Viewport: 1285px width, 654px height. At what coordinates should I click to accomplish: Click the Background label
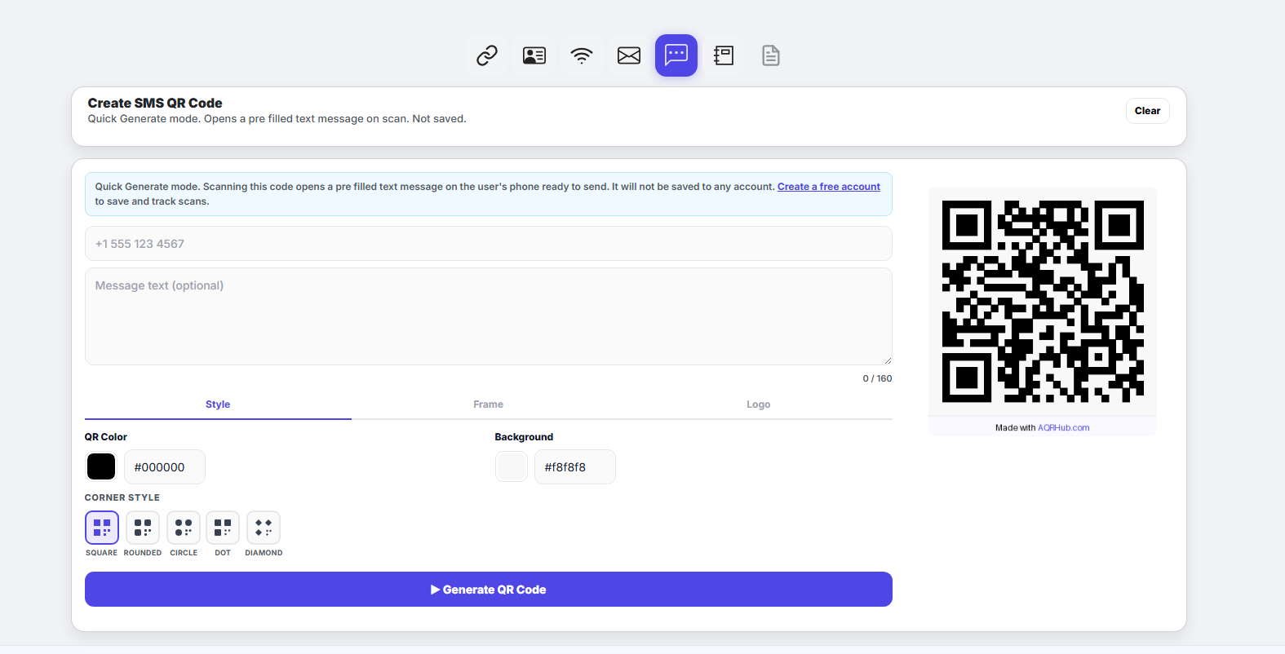524,437
